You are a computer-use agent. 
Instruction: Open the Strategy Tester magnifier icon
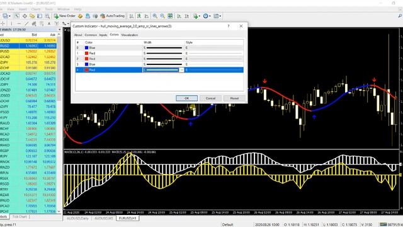[x=47, y=16]
